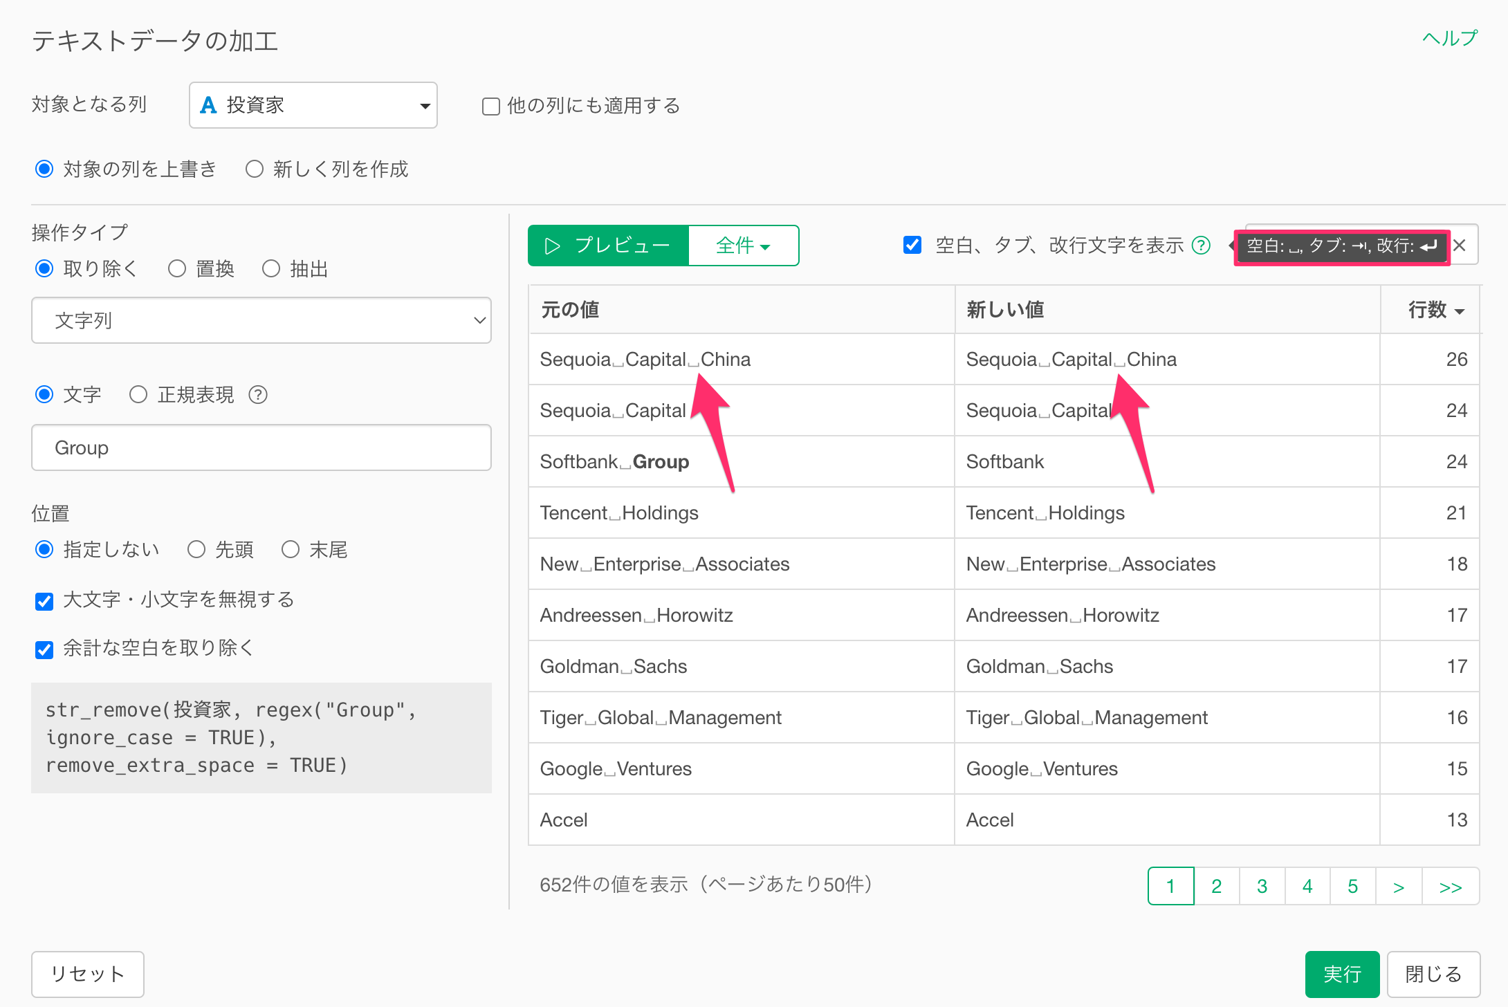Select 新しく列を作成 radio option
Image resolution: width=1508 pixels, height=1007 pixels.
255,169
